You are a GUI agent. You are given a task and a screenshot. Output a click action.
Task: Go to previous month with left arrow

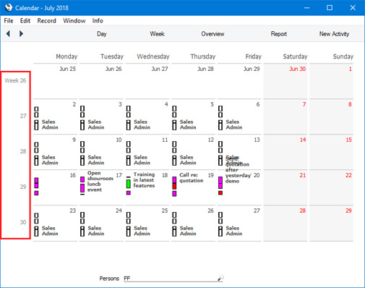[x=8, y=33]
